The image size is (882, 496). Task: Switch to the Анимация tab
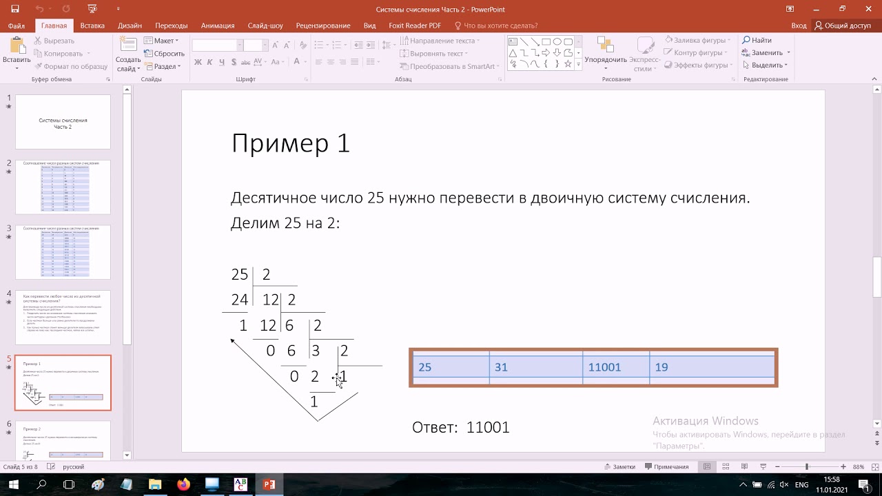(x=218, y=25)
